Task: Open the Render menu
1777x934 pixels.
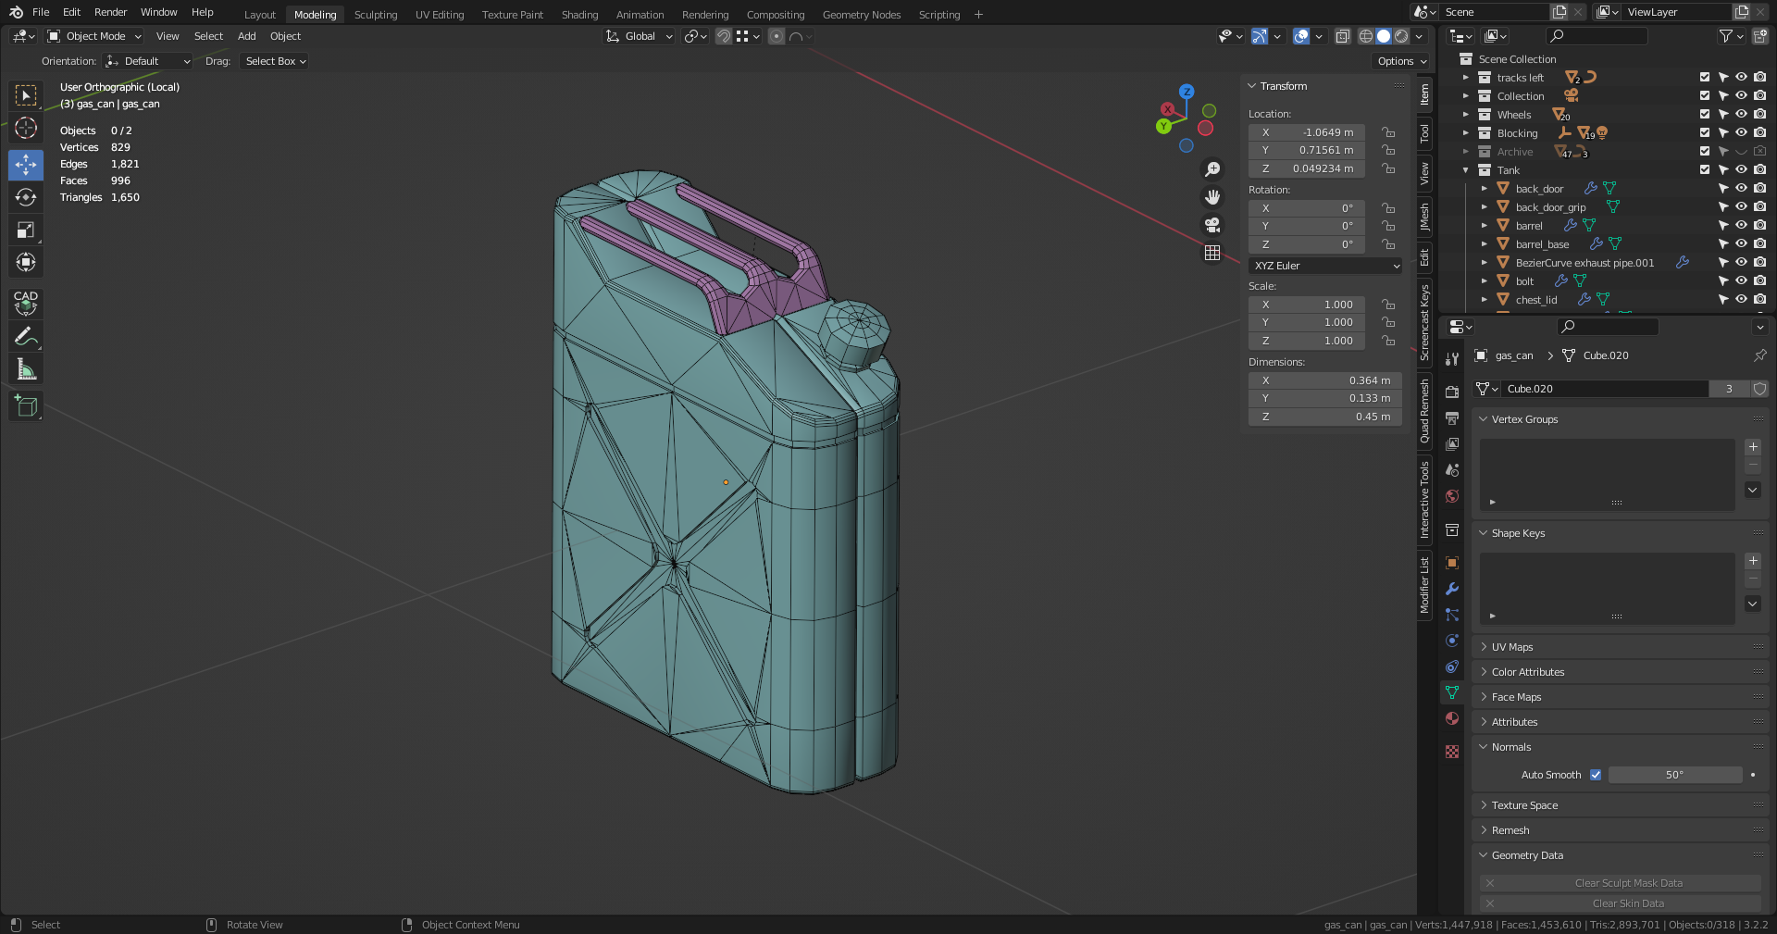Action: [x=110, y=12]
